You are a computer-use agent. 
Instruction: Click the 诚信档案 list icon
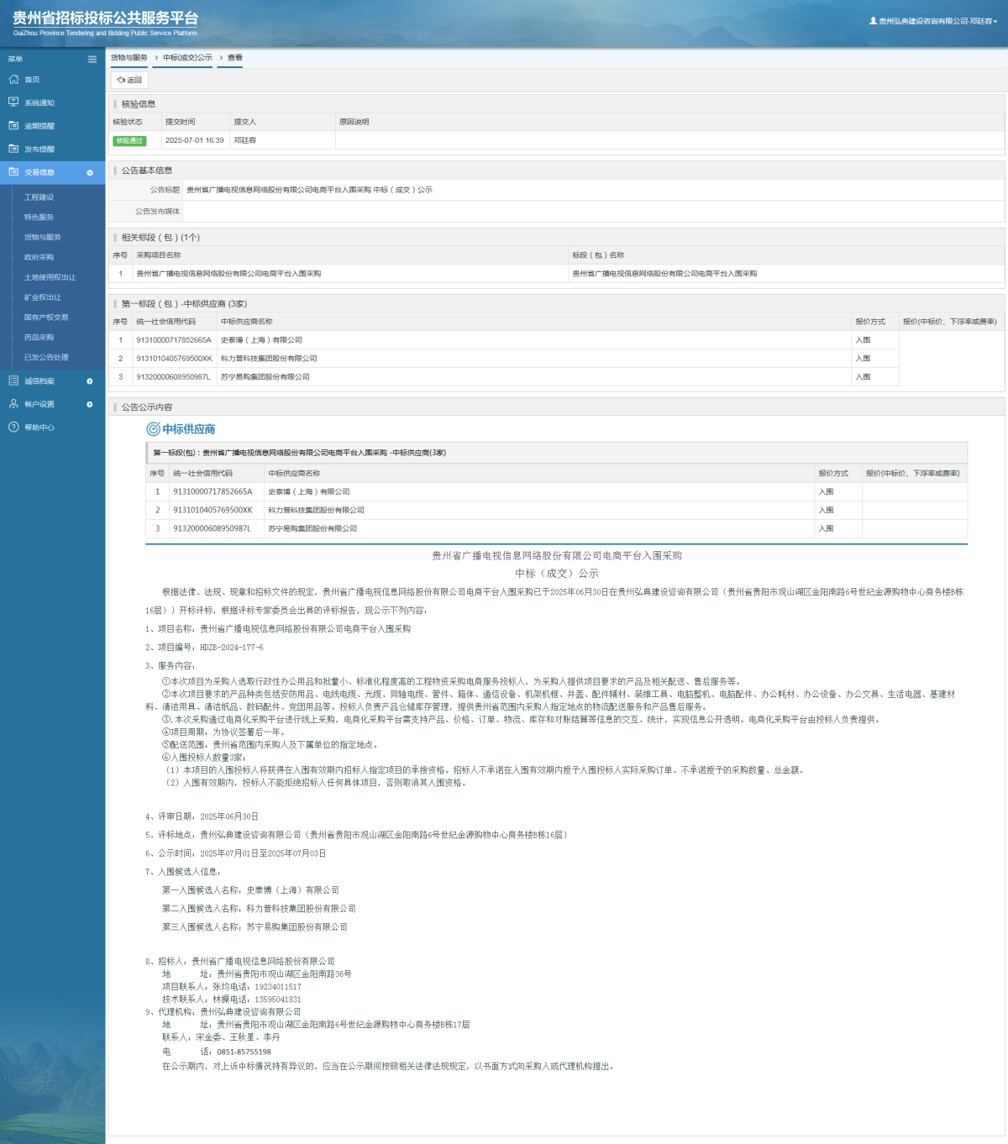[13, 380]
